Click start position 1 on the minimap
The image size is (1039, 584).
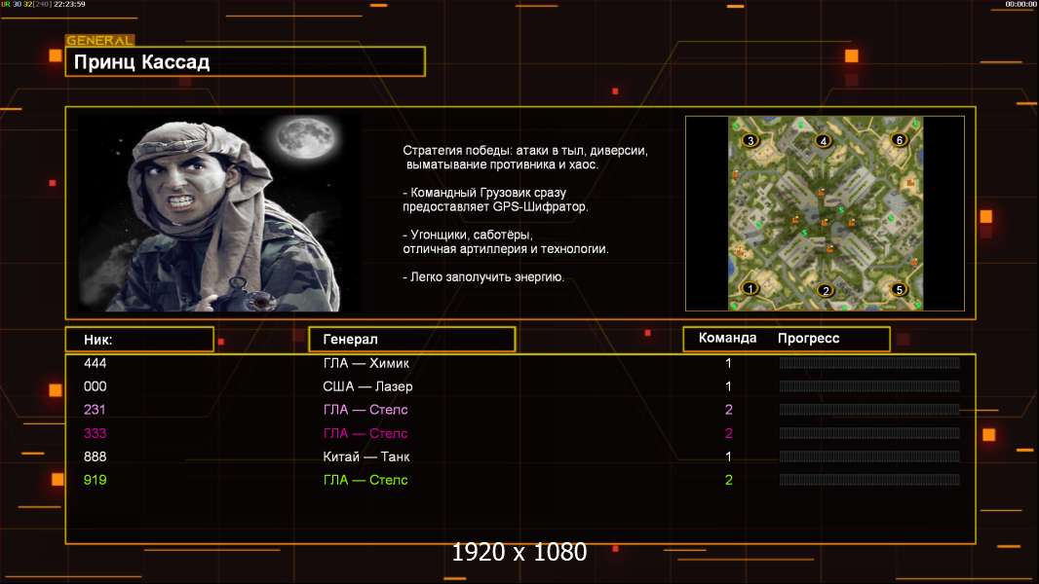[750, 288]
